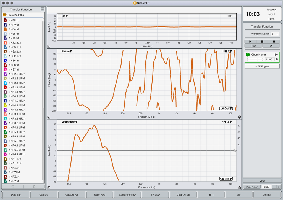
Task: Run the Church gear engine arrow
Action: click(x=276, y=55)
